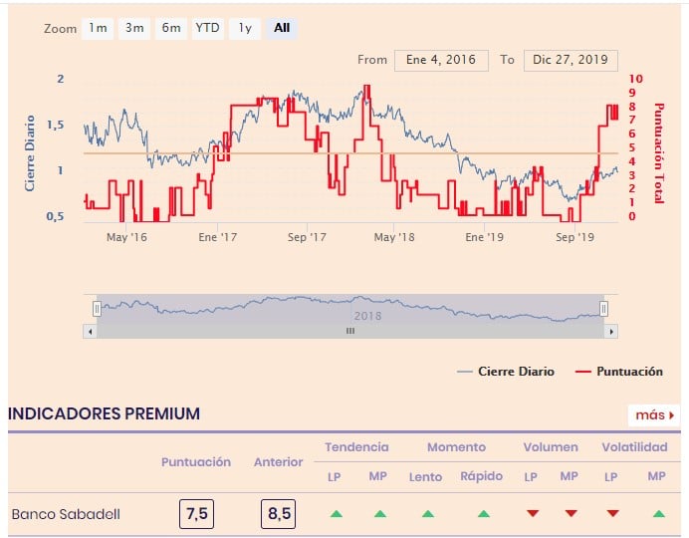Select the 3m zoom range
Image resolution: width=689 pixels, height=538 pixels.
134,29
